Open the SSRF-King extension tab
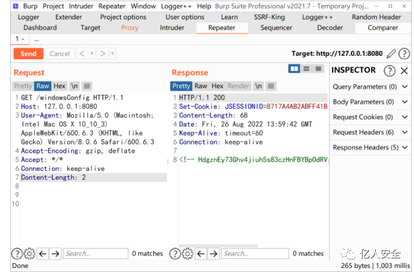 [x=269, y=17]
